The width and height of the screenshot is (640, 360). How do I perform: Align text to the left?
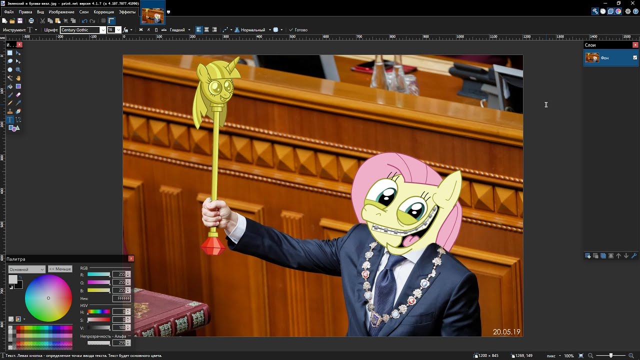point(198,30)
